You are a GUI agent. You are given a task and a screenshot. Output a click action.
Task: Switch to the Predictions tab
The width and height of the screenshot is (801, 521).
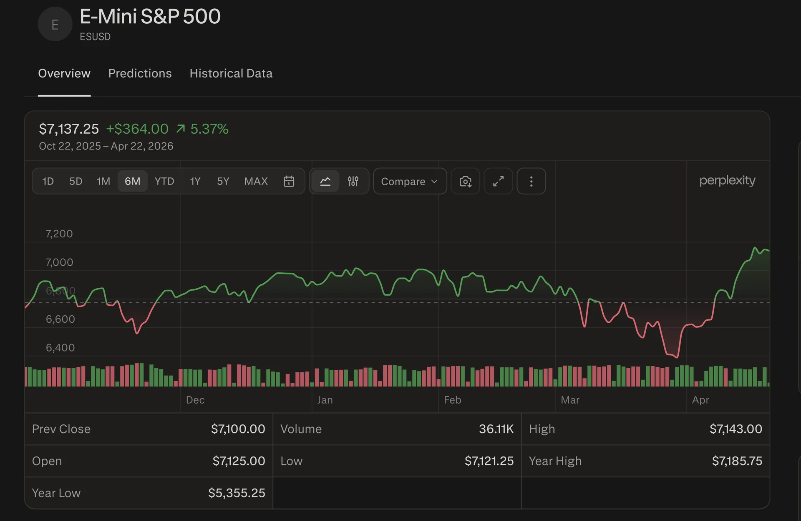[140, 73]
